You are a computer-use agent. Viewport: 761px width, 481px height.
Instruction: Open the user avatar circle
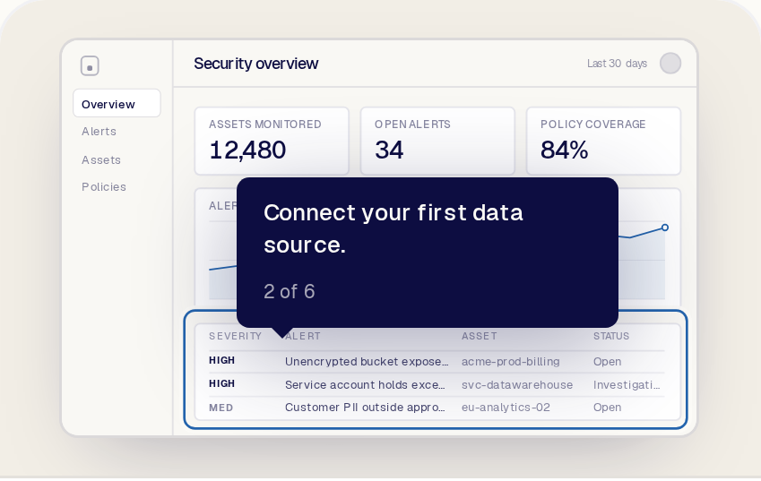670,64
